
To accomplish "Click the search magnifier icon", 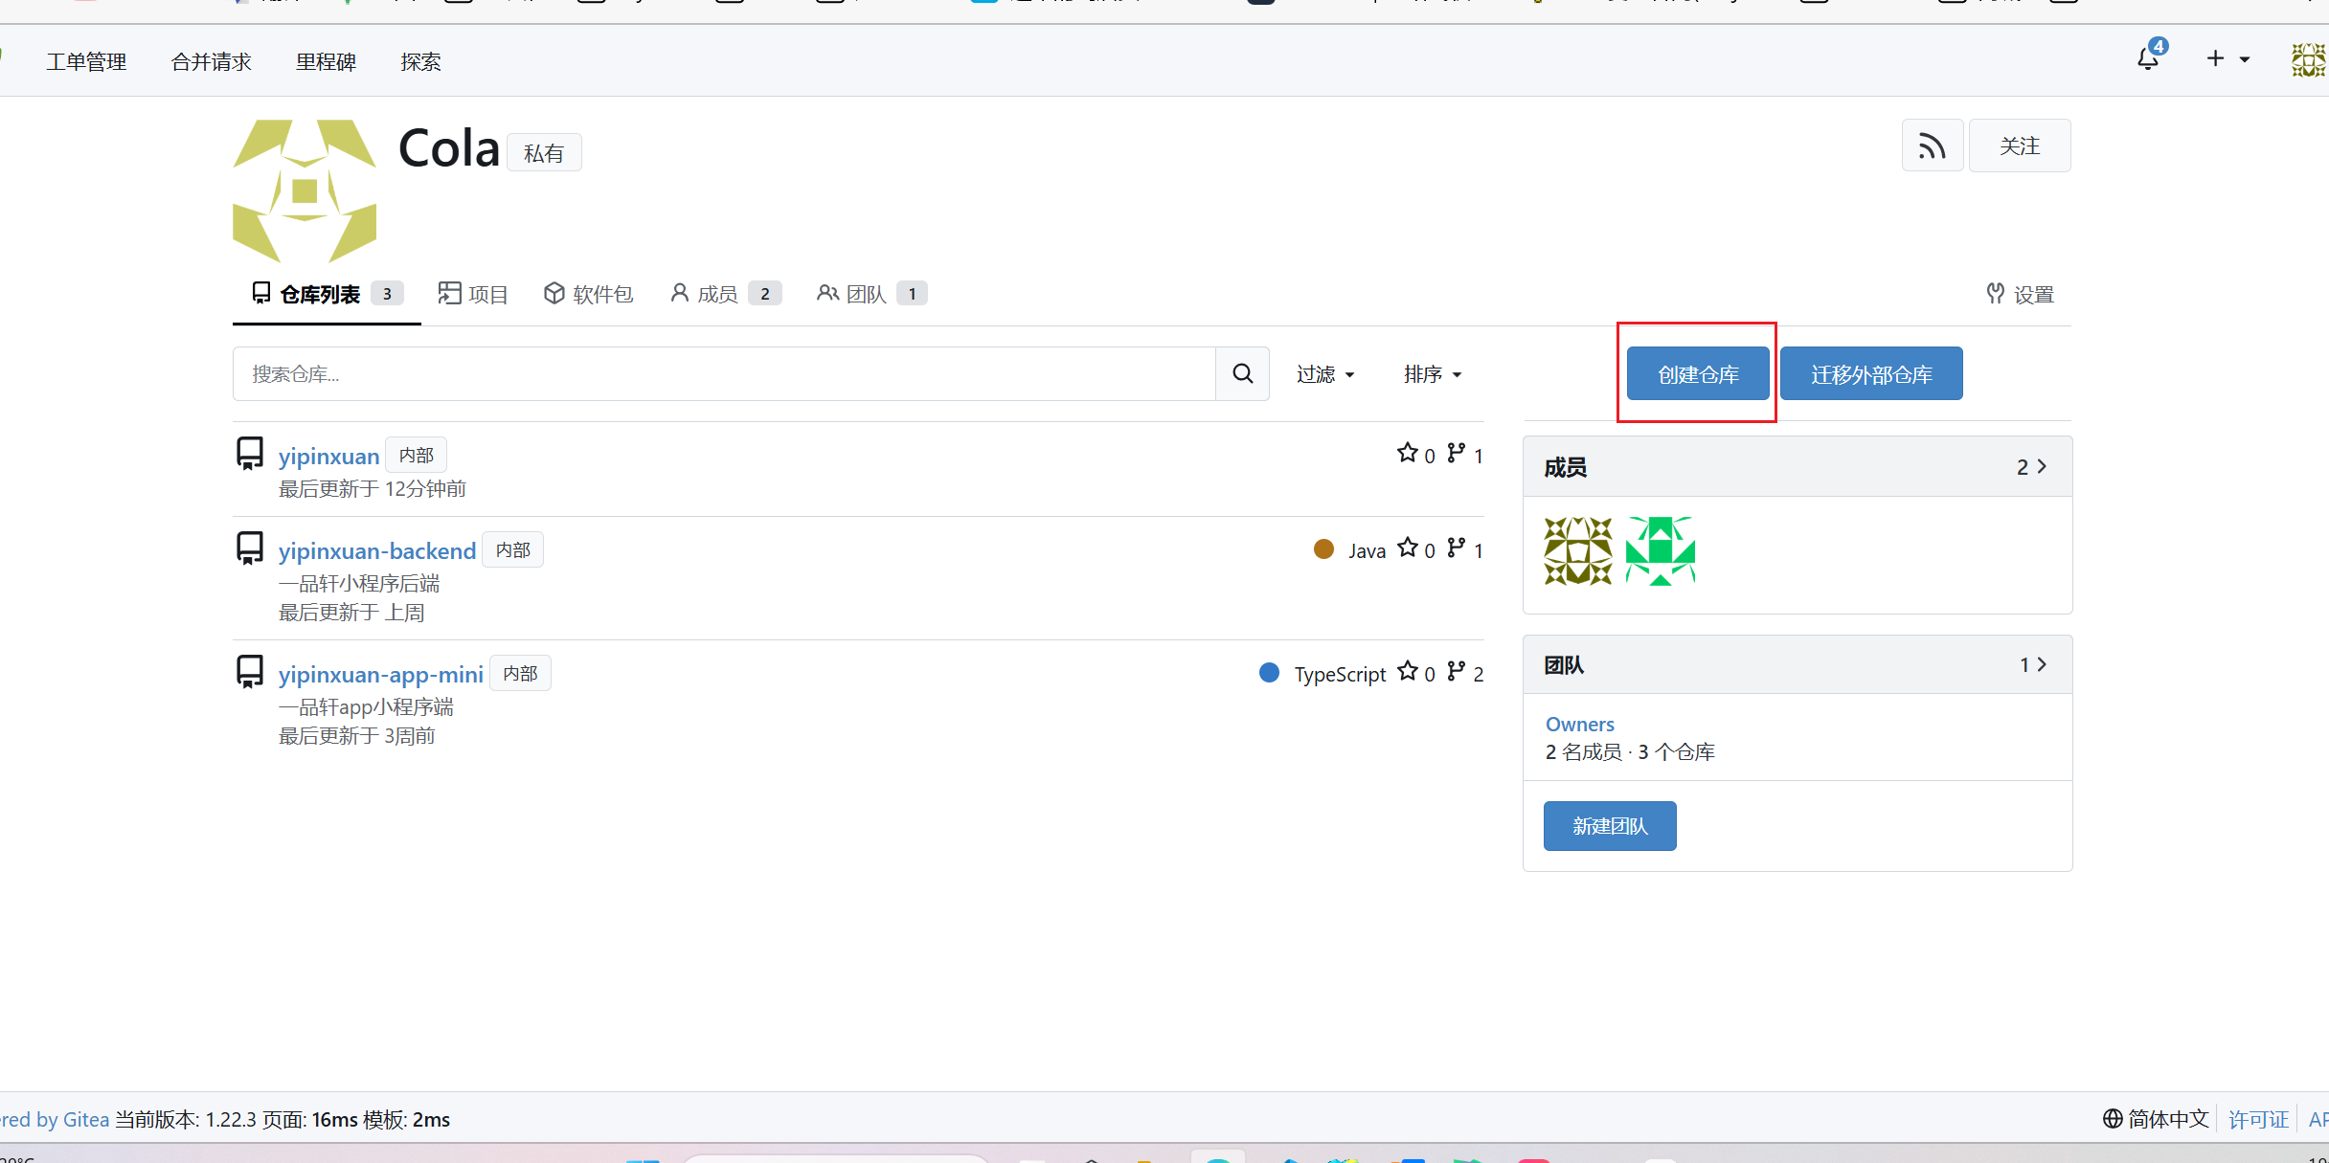I will [x=1242, y=374].
